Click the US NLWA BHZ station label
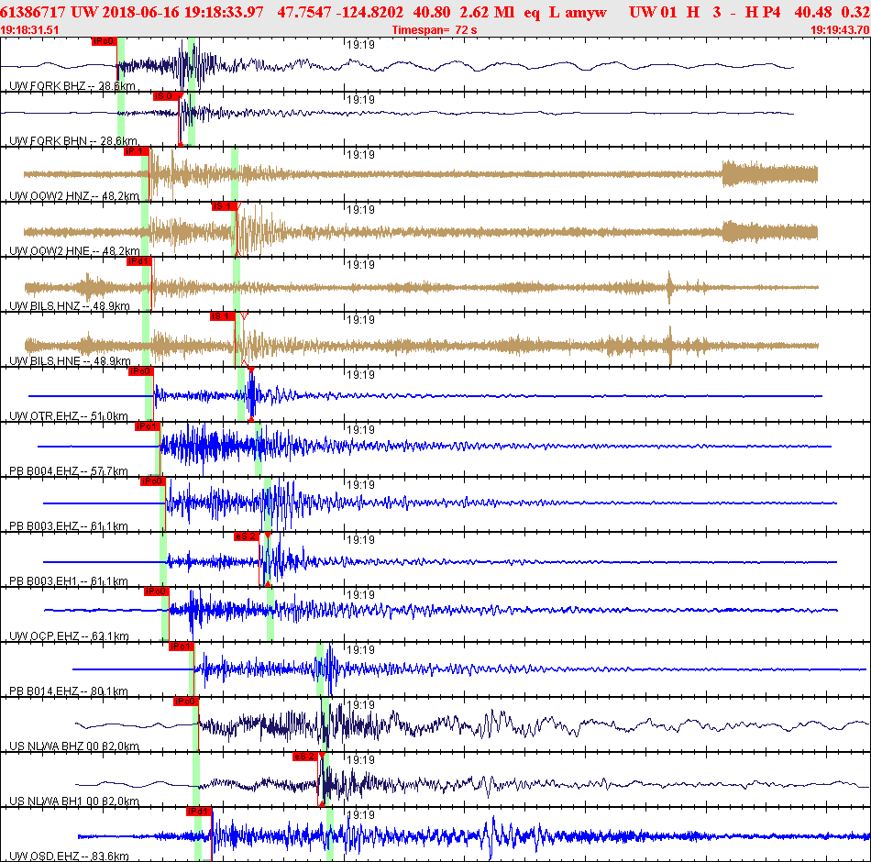The width and height of the screenshot is (871, 862). (x=74, y=746)
